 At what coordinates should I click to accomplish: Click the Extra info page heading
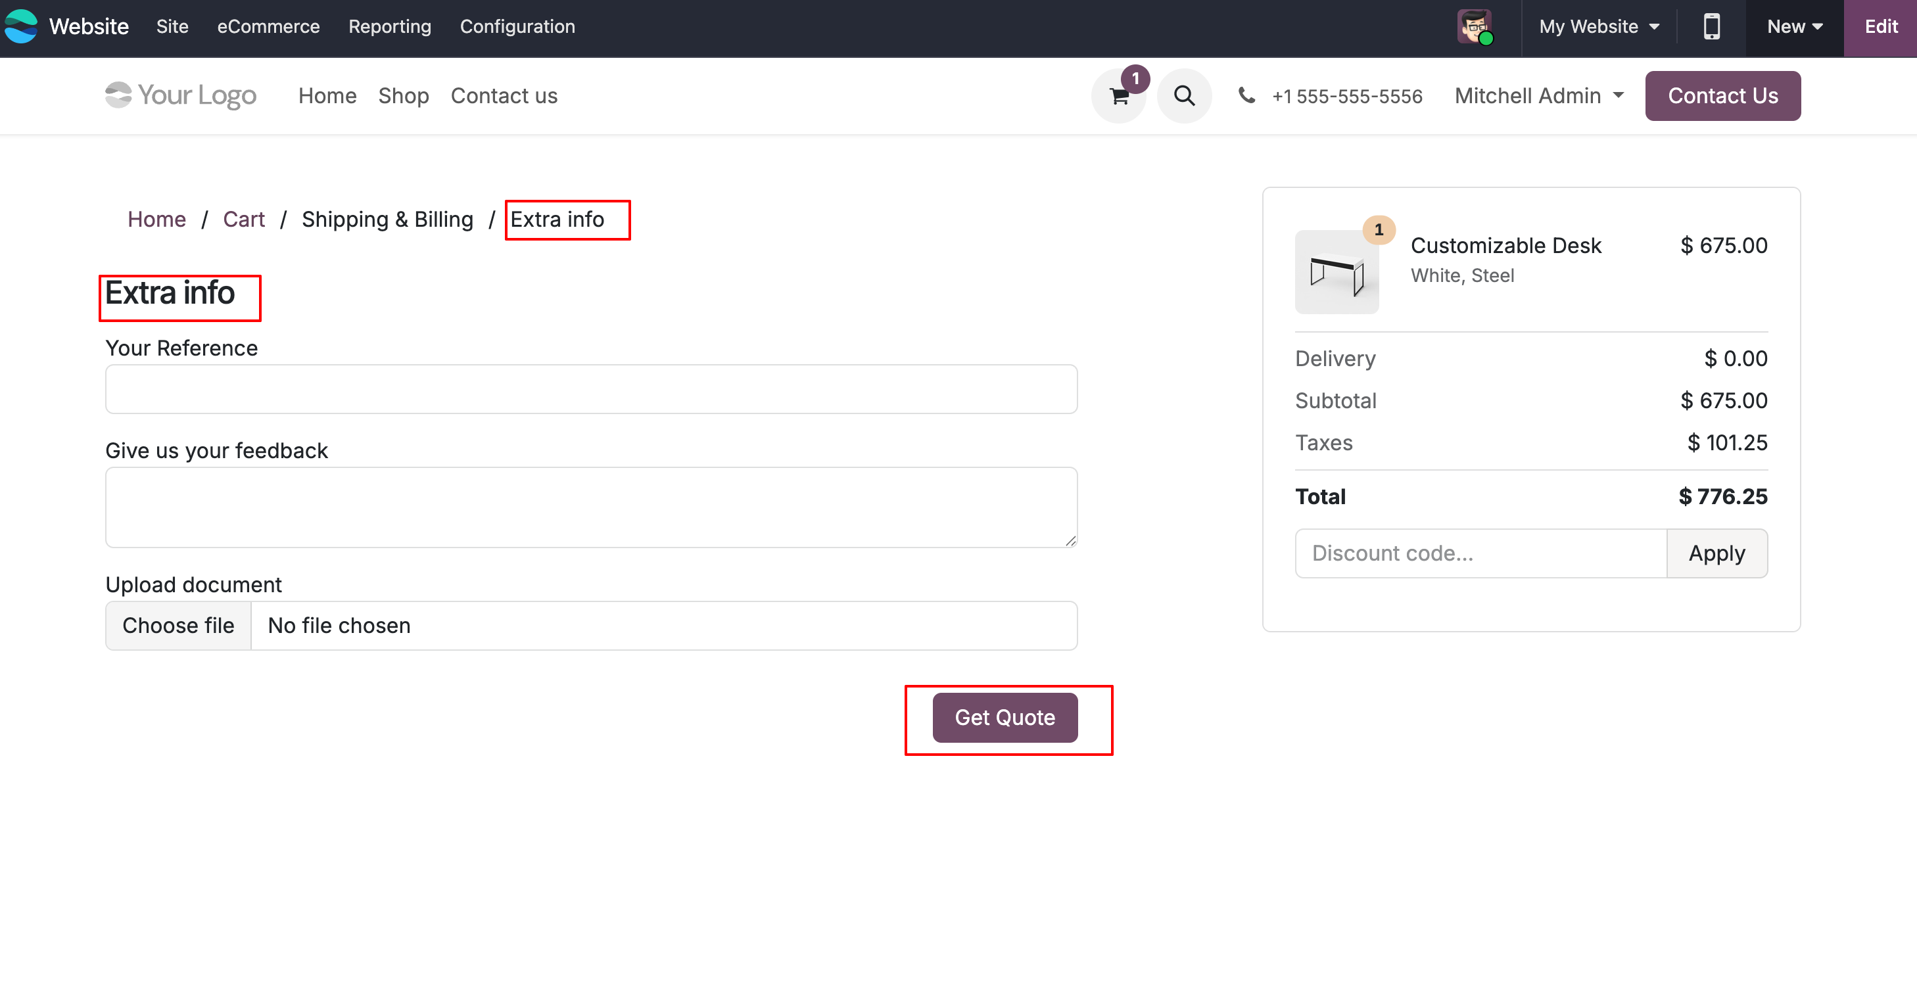pos(170,292)
